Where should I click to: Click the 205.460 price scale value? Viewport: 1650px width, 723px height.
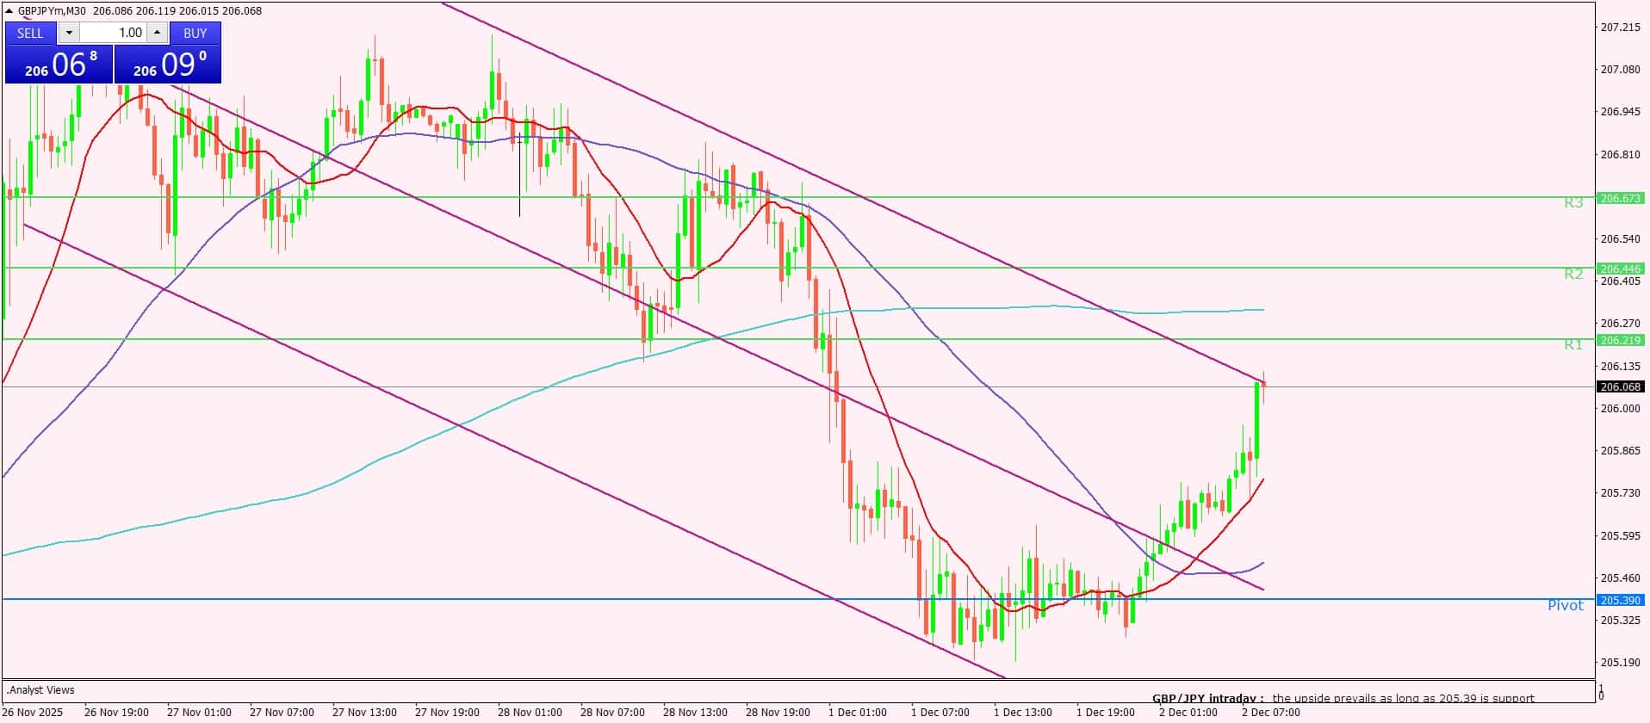[1620, 578]
